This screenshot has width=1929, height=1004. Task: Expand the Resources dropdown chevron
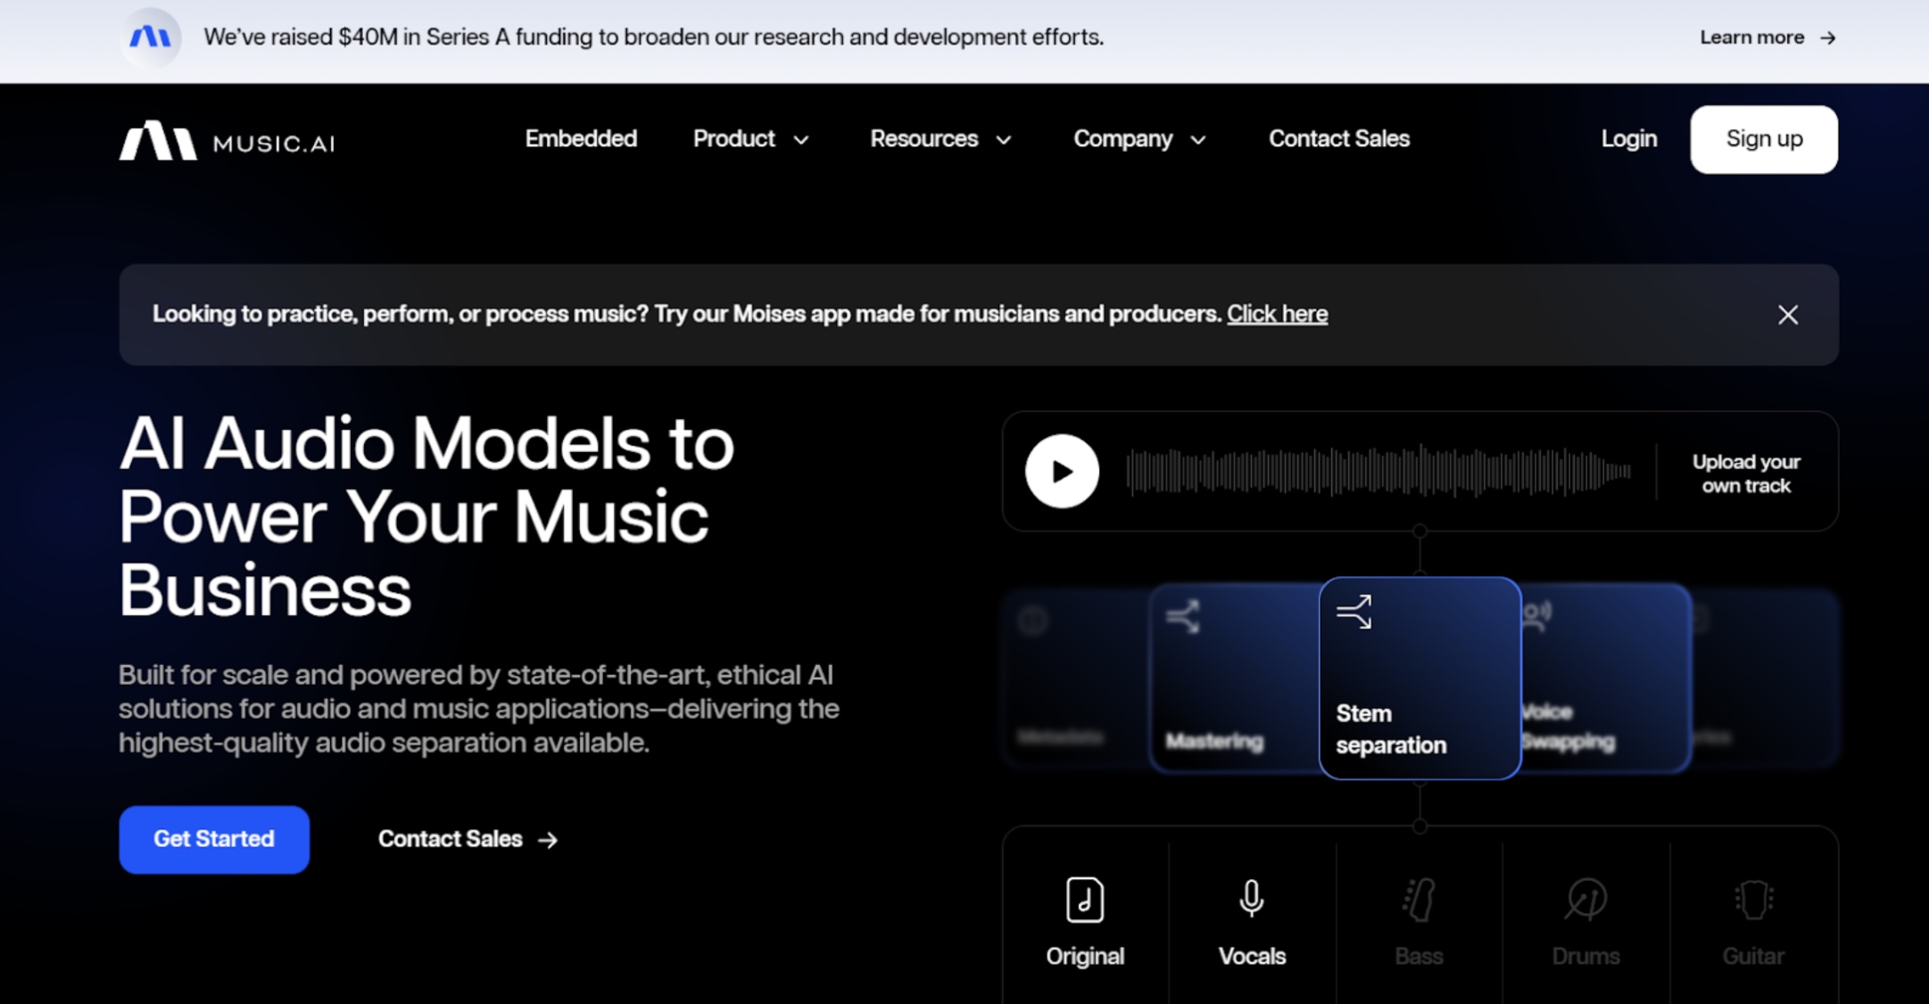tap(1004, 140)
